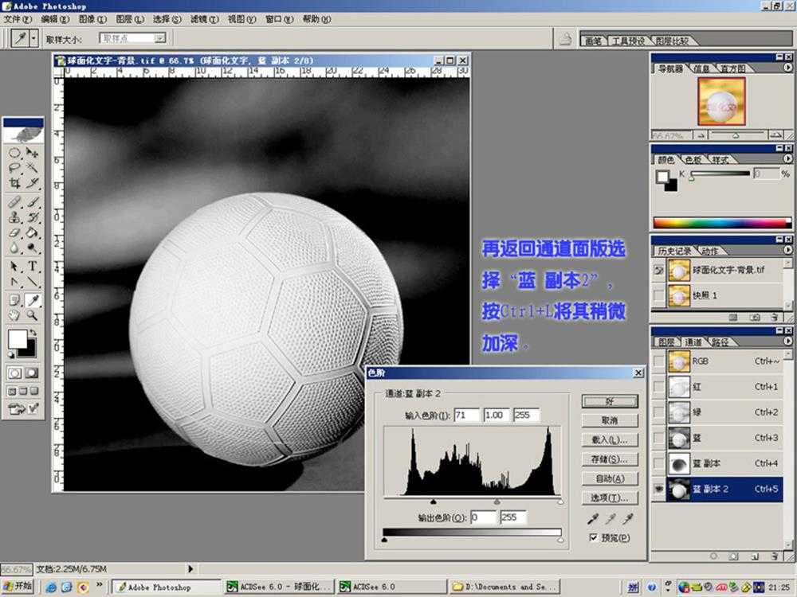Click the black input level slider triangle

click(433, 501)
